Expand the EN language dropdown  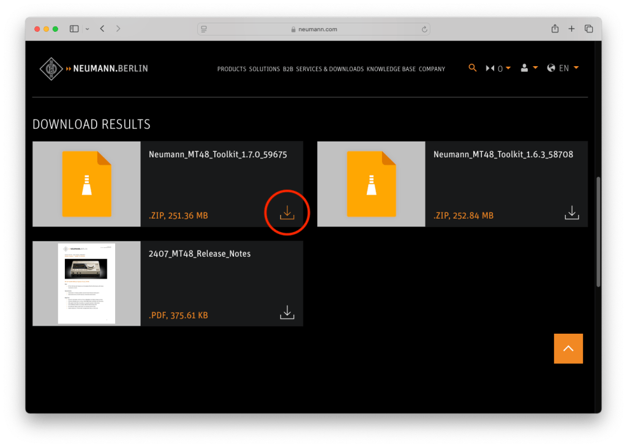coord(563,68)
